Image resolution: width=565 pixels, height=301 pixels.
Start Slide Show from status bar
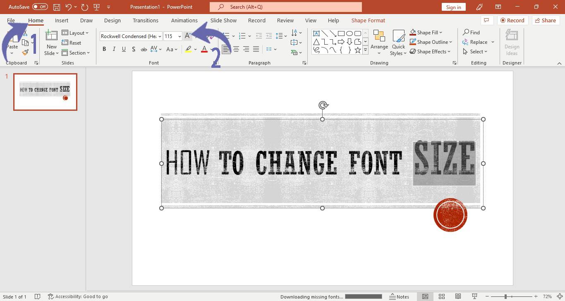point(475,296)
